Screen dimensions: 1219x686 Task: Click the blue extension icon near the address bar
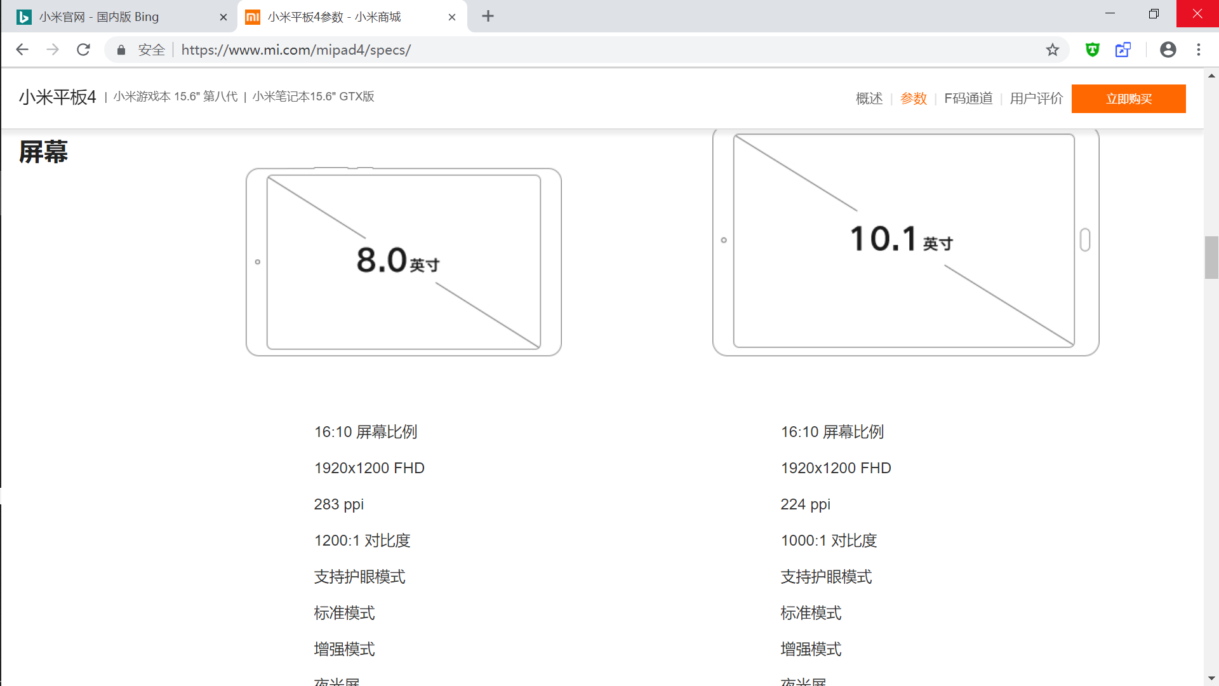1123,50
